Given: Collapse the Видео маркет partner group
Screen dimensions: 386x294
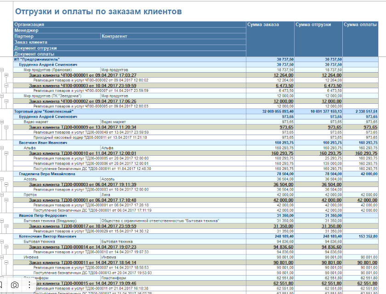Looking at the screenshot, I should point(2,122).
